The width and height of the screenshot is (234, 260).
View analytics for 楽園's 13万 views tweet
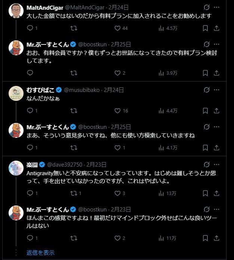pos(162,193)
